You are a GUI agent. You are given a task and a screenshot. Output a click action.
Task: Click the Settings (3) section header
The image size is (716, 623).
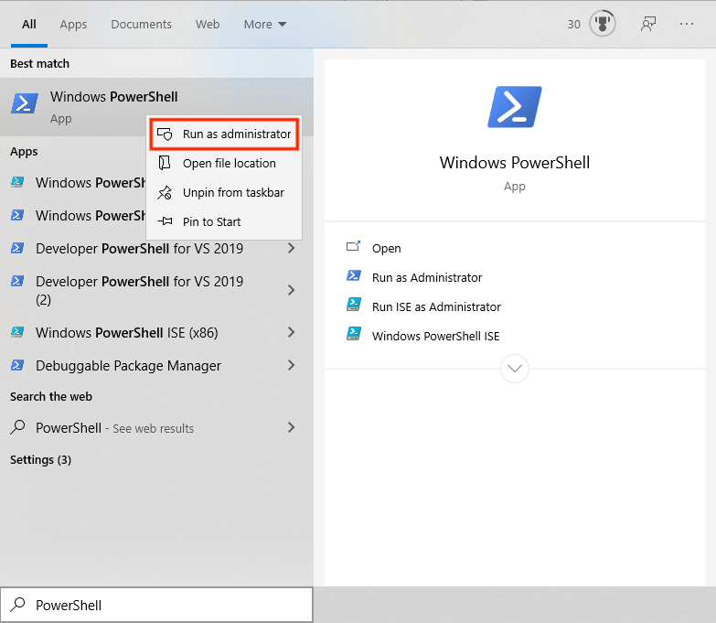pos(40,459)
